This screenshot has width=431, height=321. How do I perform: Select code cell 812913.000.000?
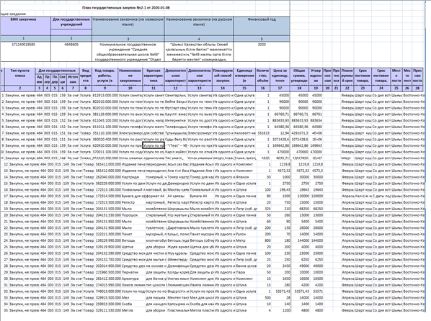(x=105, y=95)
